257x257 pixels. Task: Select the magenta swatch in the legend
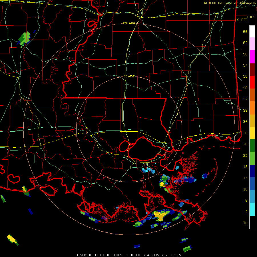(252, 57)
